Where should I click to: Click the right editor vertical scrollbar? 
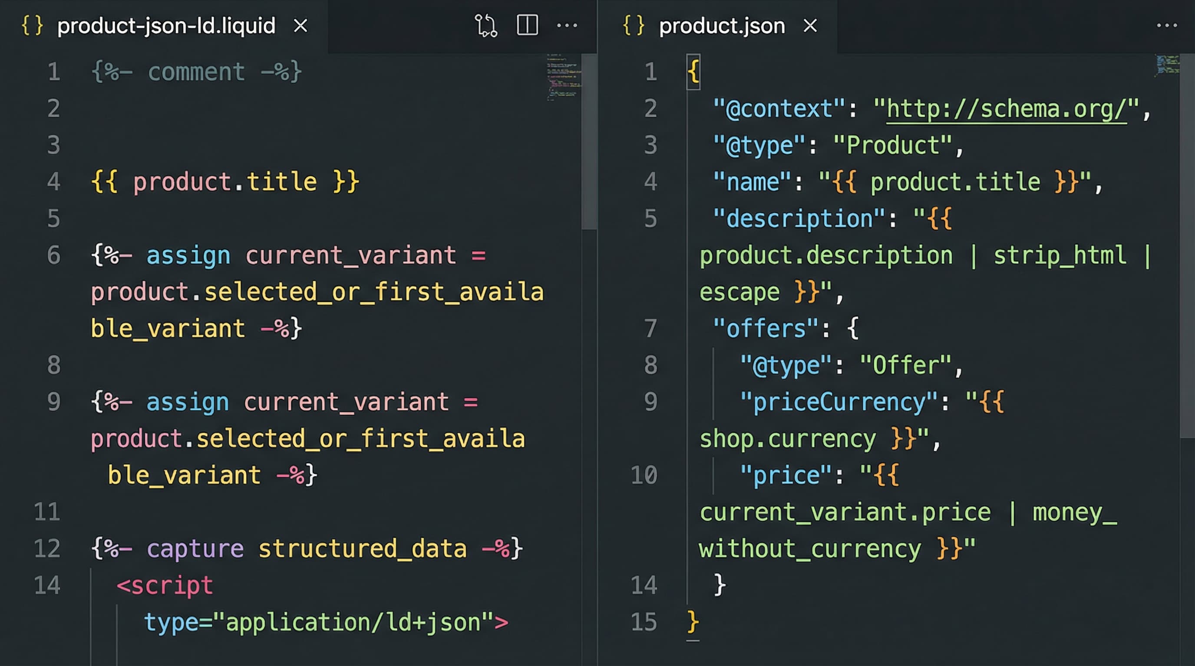1187,245
